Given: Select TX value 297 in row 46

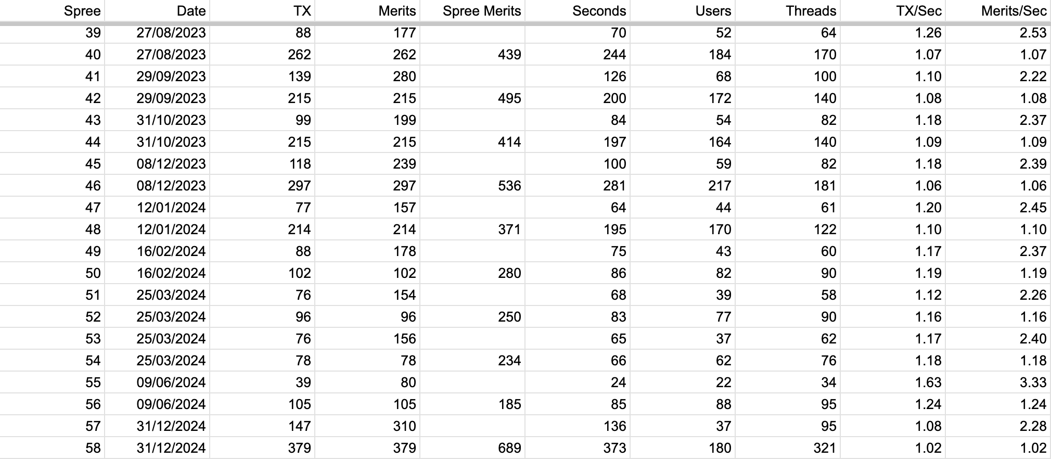Looking at the screenshot, I should [x=262, y=186].
